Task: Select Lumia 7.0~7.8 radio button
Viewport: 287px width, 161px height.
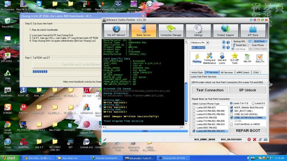Action: point(231,103)
